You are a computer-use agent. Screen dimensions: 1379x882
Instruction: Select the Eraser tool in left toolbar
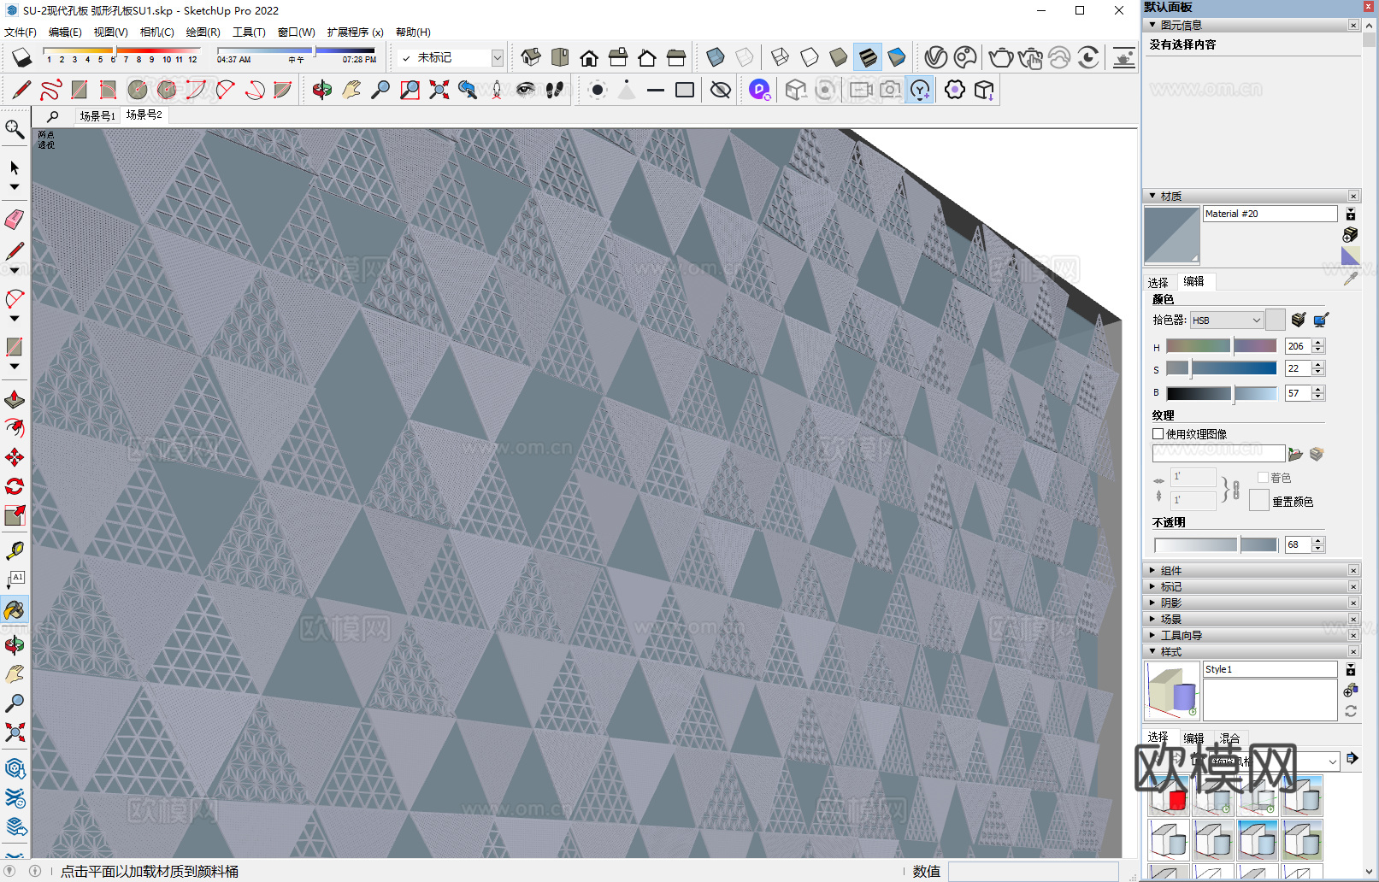tap(15, 220)
